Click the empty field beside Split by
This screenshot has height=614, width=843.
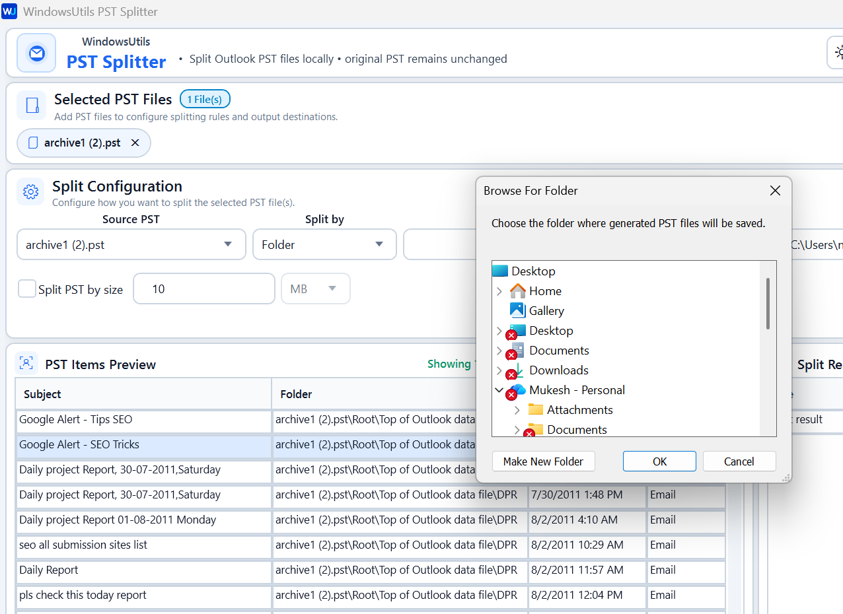pos(439,244)
